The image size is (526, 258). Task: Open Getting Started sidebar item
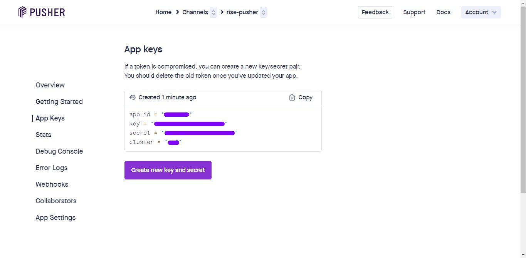click(x=59, y=102)
